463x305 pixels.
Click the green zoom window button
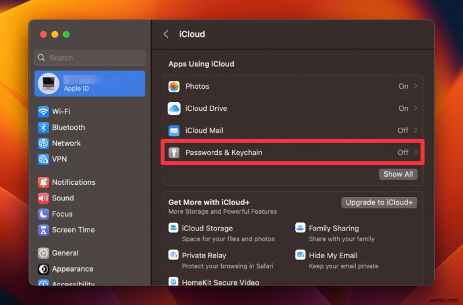(x=67, y=35)
